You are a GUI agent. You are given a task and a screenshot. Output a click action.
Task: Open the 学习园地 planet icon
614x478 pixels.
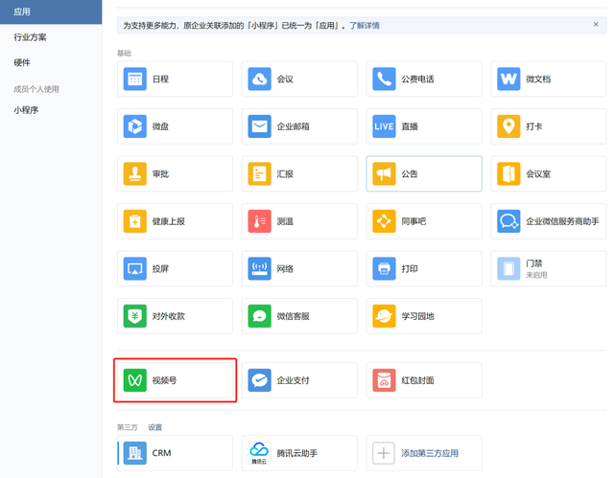(384, 316)
